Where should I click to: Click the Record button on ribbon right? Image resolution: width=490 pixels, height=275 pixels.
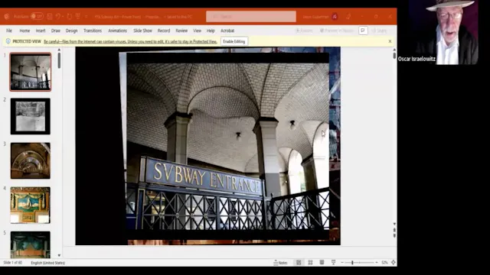[x=304, y=31]
